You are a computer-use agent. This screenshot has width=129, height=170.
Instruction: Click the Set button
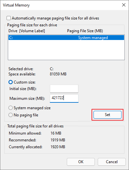(107, 115)
